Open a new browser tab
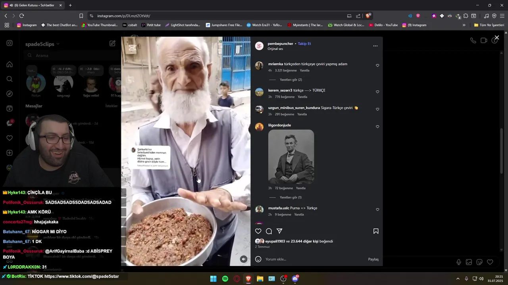This screenshot has width=508, height=285. (70, 5)
